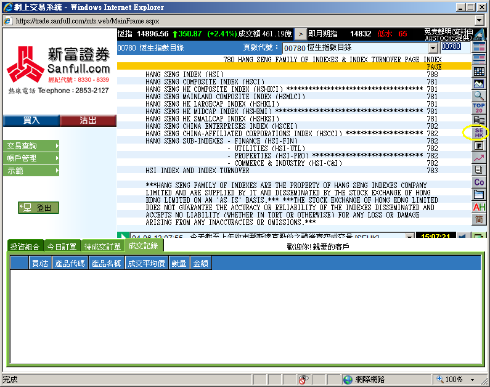
Task: Switch to the 今日訂單 tab
Action: (x=62, y=246)
